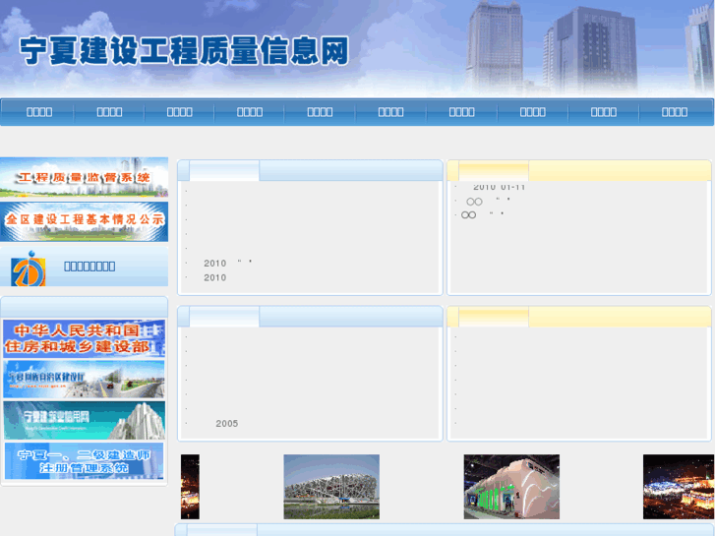Visit the 中华人民共和国住房和城乡建设部 banner link

84,338
